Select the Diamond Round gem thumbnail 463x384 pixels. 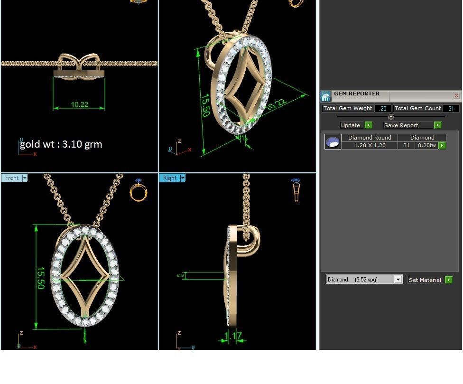click(333, 142)
